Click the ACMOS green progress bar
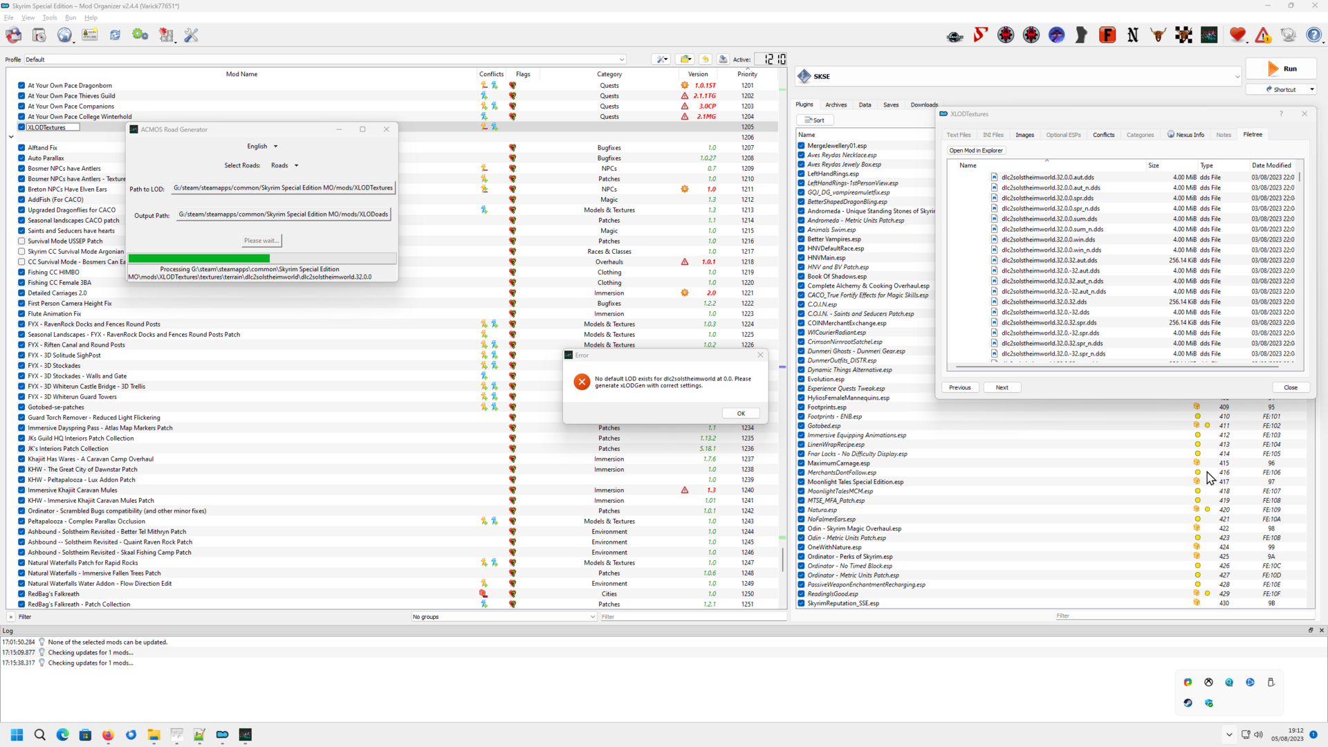Viewport: 1328px width, 747px height. (x=263, y=259)
